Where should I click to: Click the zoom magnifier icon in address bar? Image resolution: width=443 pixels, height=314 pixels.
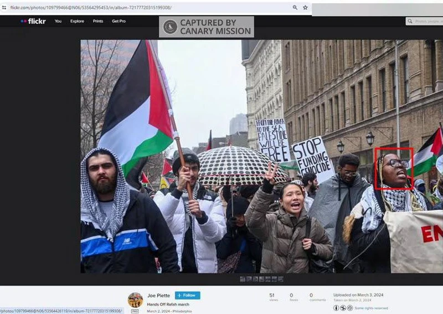(x=295, y=8)
